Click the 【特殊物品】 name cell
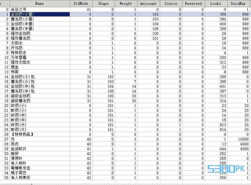This screenshot has height=185, width=251. click(40, 135)
